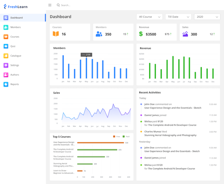Open Stunning Aerial Videography and Photography link

coord(170,135)
